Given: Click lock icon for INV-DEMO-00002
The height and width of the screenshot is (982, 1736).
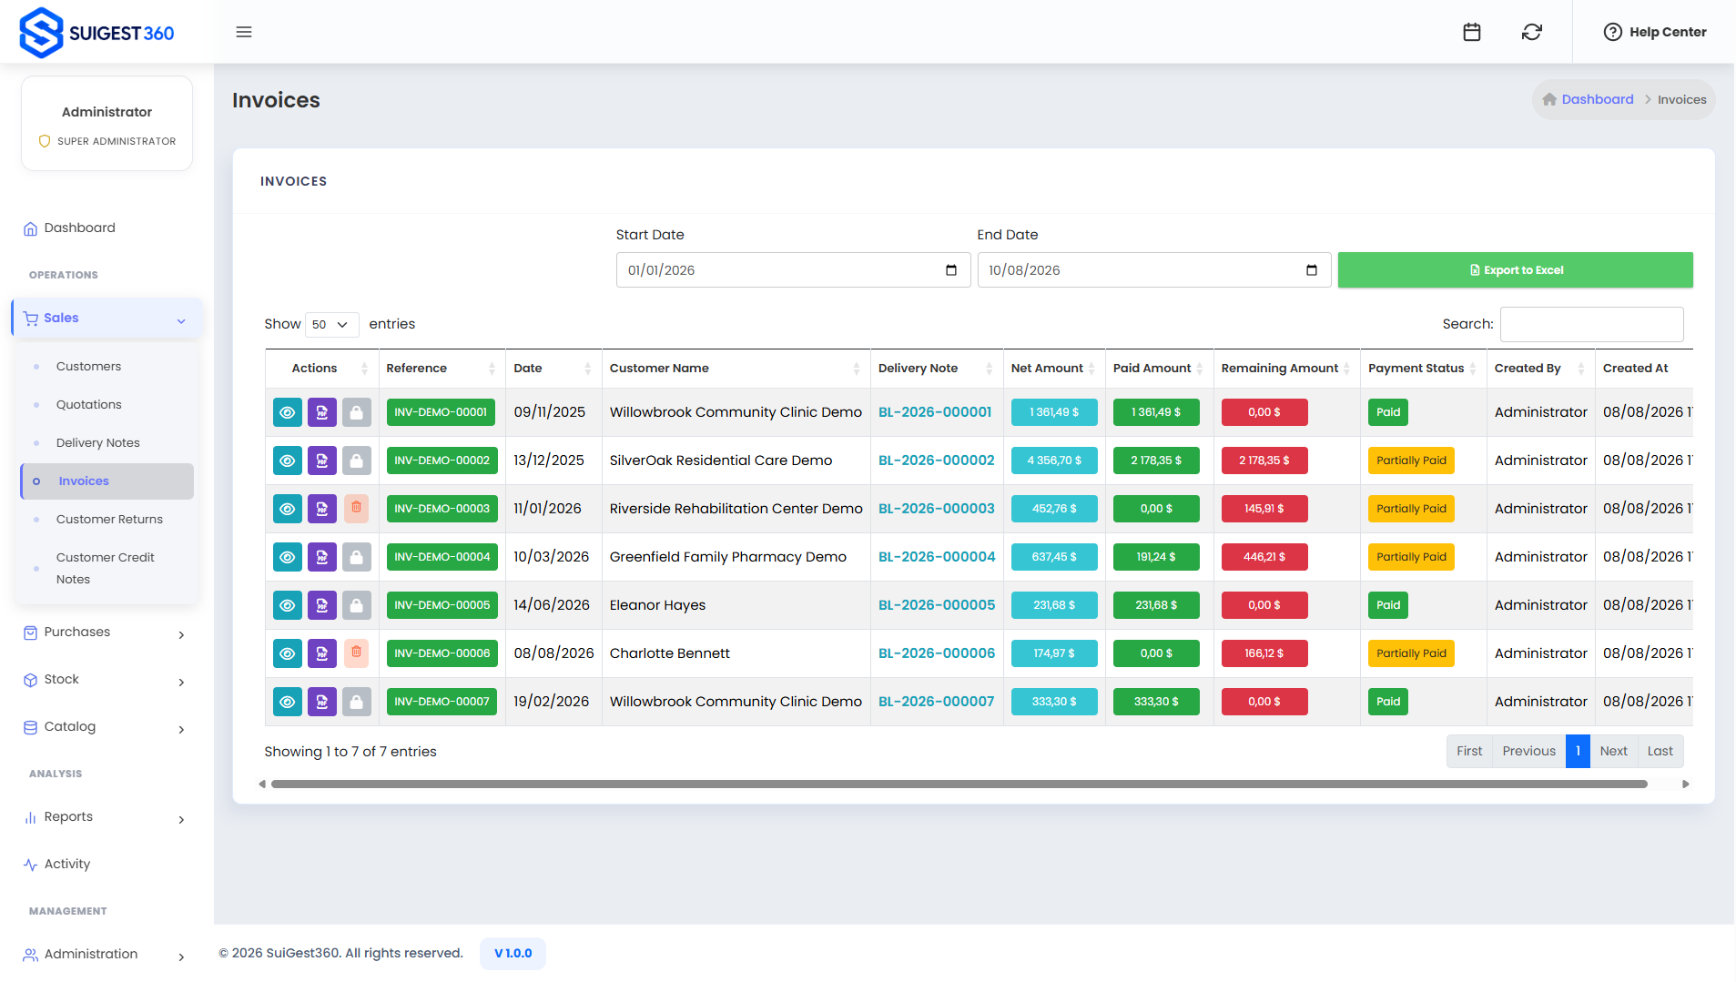Looking at the screenshot, I should 357,461.
